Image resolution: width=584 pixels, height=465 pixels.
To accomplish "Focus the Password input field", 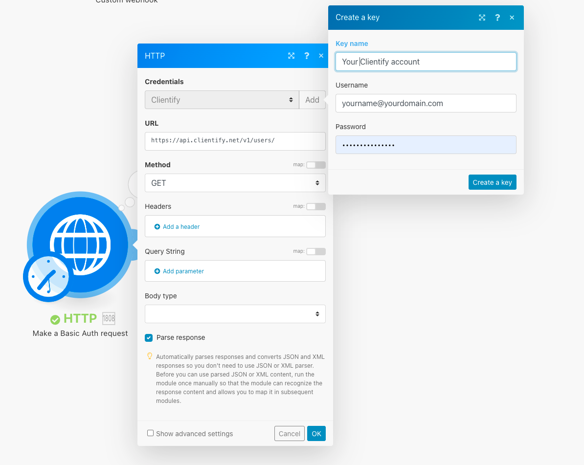I will (426, 145).
